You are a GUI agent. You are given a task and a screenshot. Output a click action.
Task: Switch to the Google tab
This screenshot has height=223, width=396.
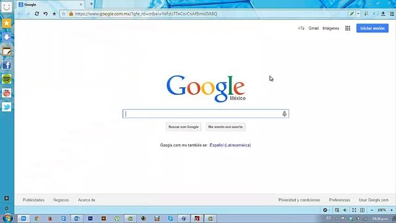pyautogui.click(x=51, y=4)
